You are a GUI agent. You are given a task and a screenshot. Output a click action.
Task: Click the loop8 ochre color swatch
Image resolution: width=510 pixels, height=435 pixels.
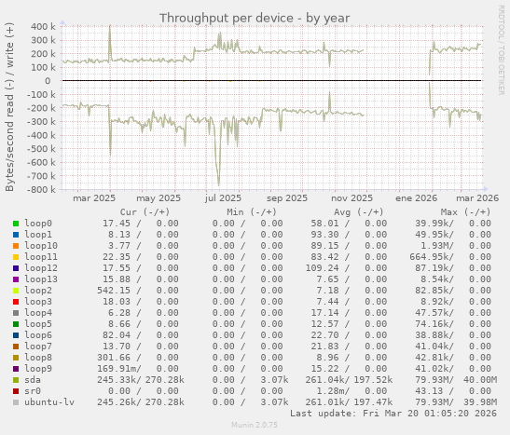click(16, 358)
